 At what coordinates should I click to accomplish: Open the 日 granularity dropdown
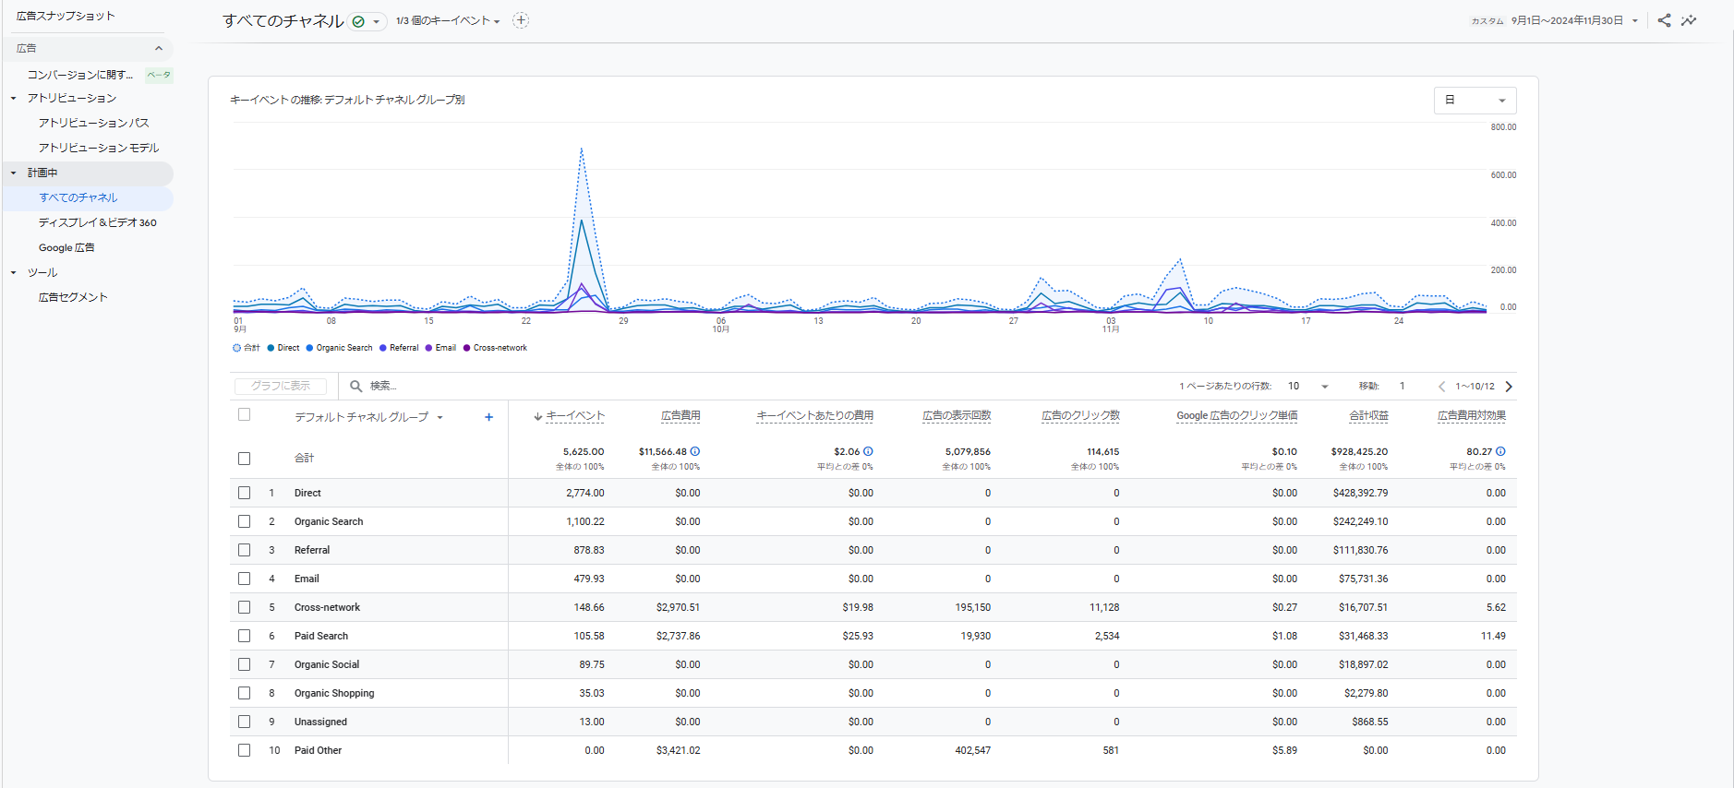pos(1475,100)
